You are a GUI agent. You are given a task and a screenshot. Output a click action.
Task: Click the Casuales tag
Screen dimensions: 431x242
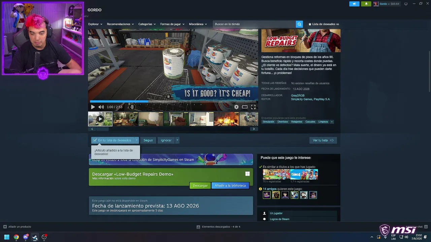tap(310, 122)
